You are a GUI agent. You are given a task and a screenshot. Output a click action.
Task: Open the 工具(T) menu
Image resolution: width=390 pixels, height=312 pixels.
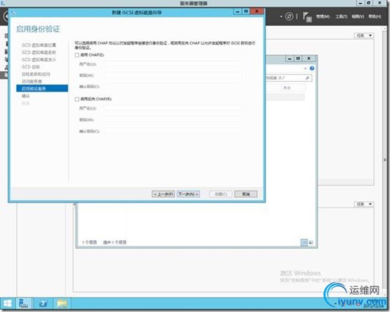pos(341,17)
